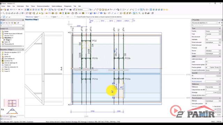The image size is (223, 125).
Task: Click the filter funnel icon in Properties panel
Action: click(219, 23)
